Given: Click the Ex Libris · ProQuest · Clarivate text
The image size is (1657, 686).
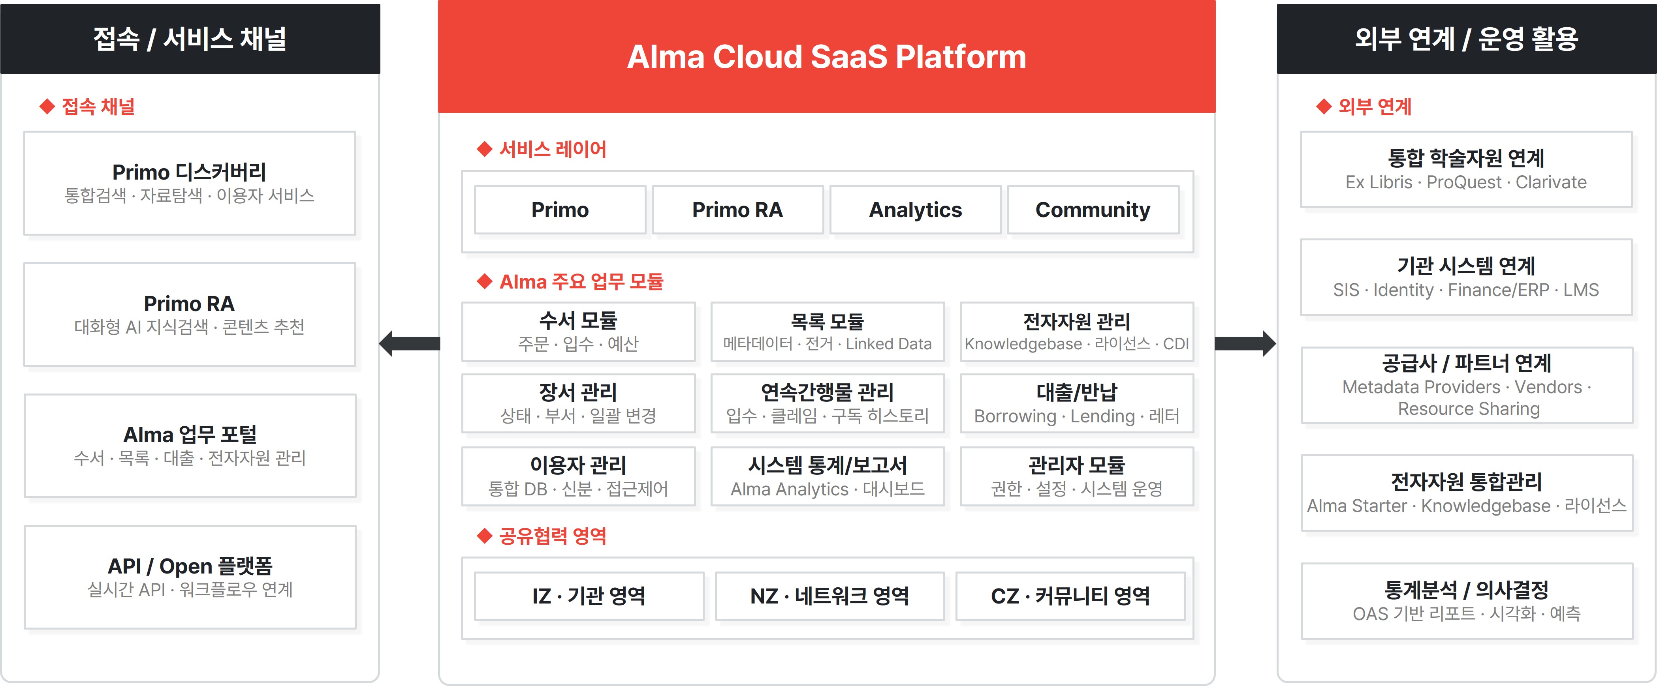Looking at the screenshot, I should (x=1466, y=182).
